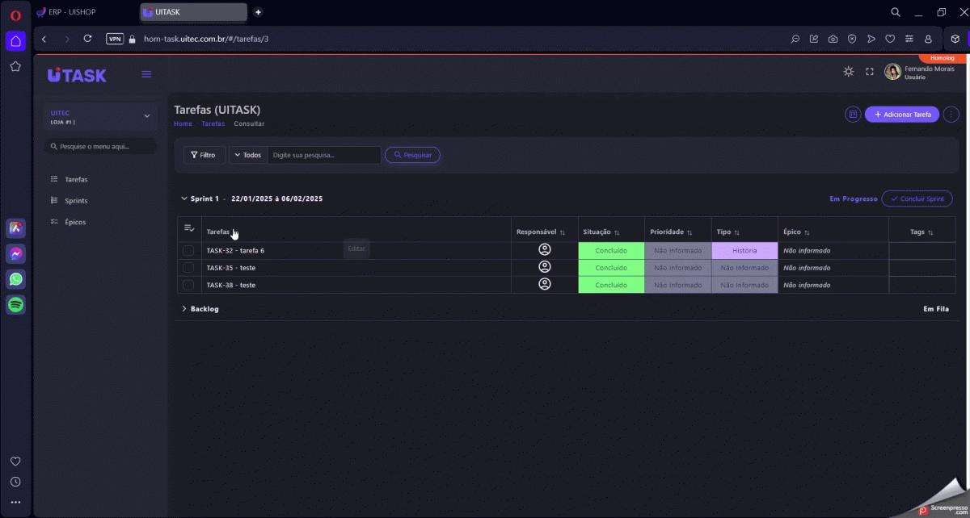Go to Épicos in the sidebar menu
This screenshot has height=518, width=970.
pos(75,222)
